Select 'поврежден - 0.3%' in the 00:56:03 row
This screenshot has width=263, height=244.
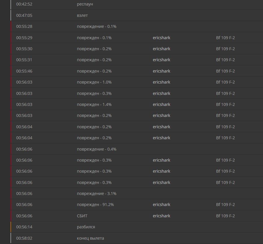click(x=94, y=94)
